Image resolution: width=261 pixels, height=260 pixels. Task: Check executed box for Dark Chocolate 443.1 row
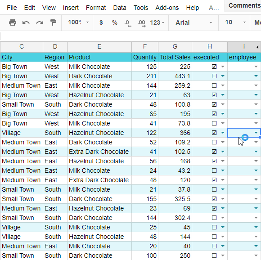point(214,76)
